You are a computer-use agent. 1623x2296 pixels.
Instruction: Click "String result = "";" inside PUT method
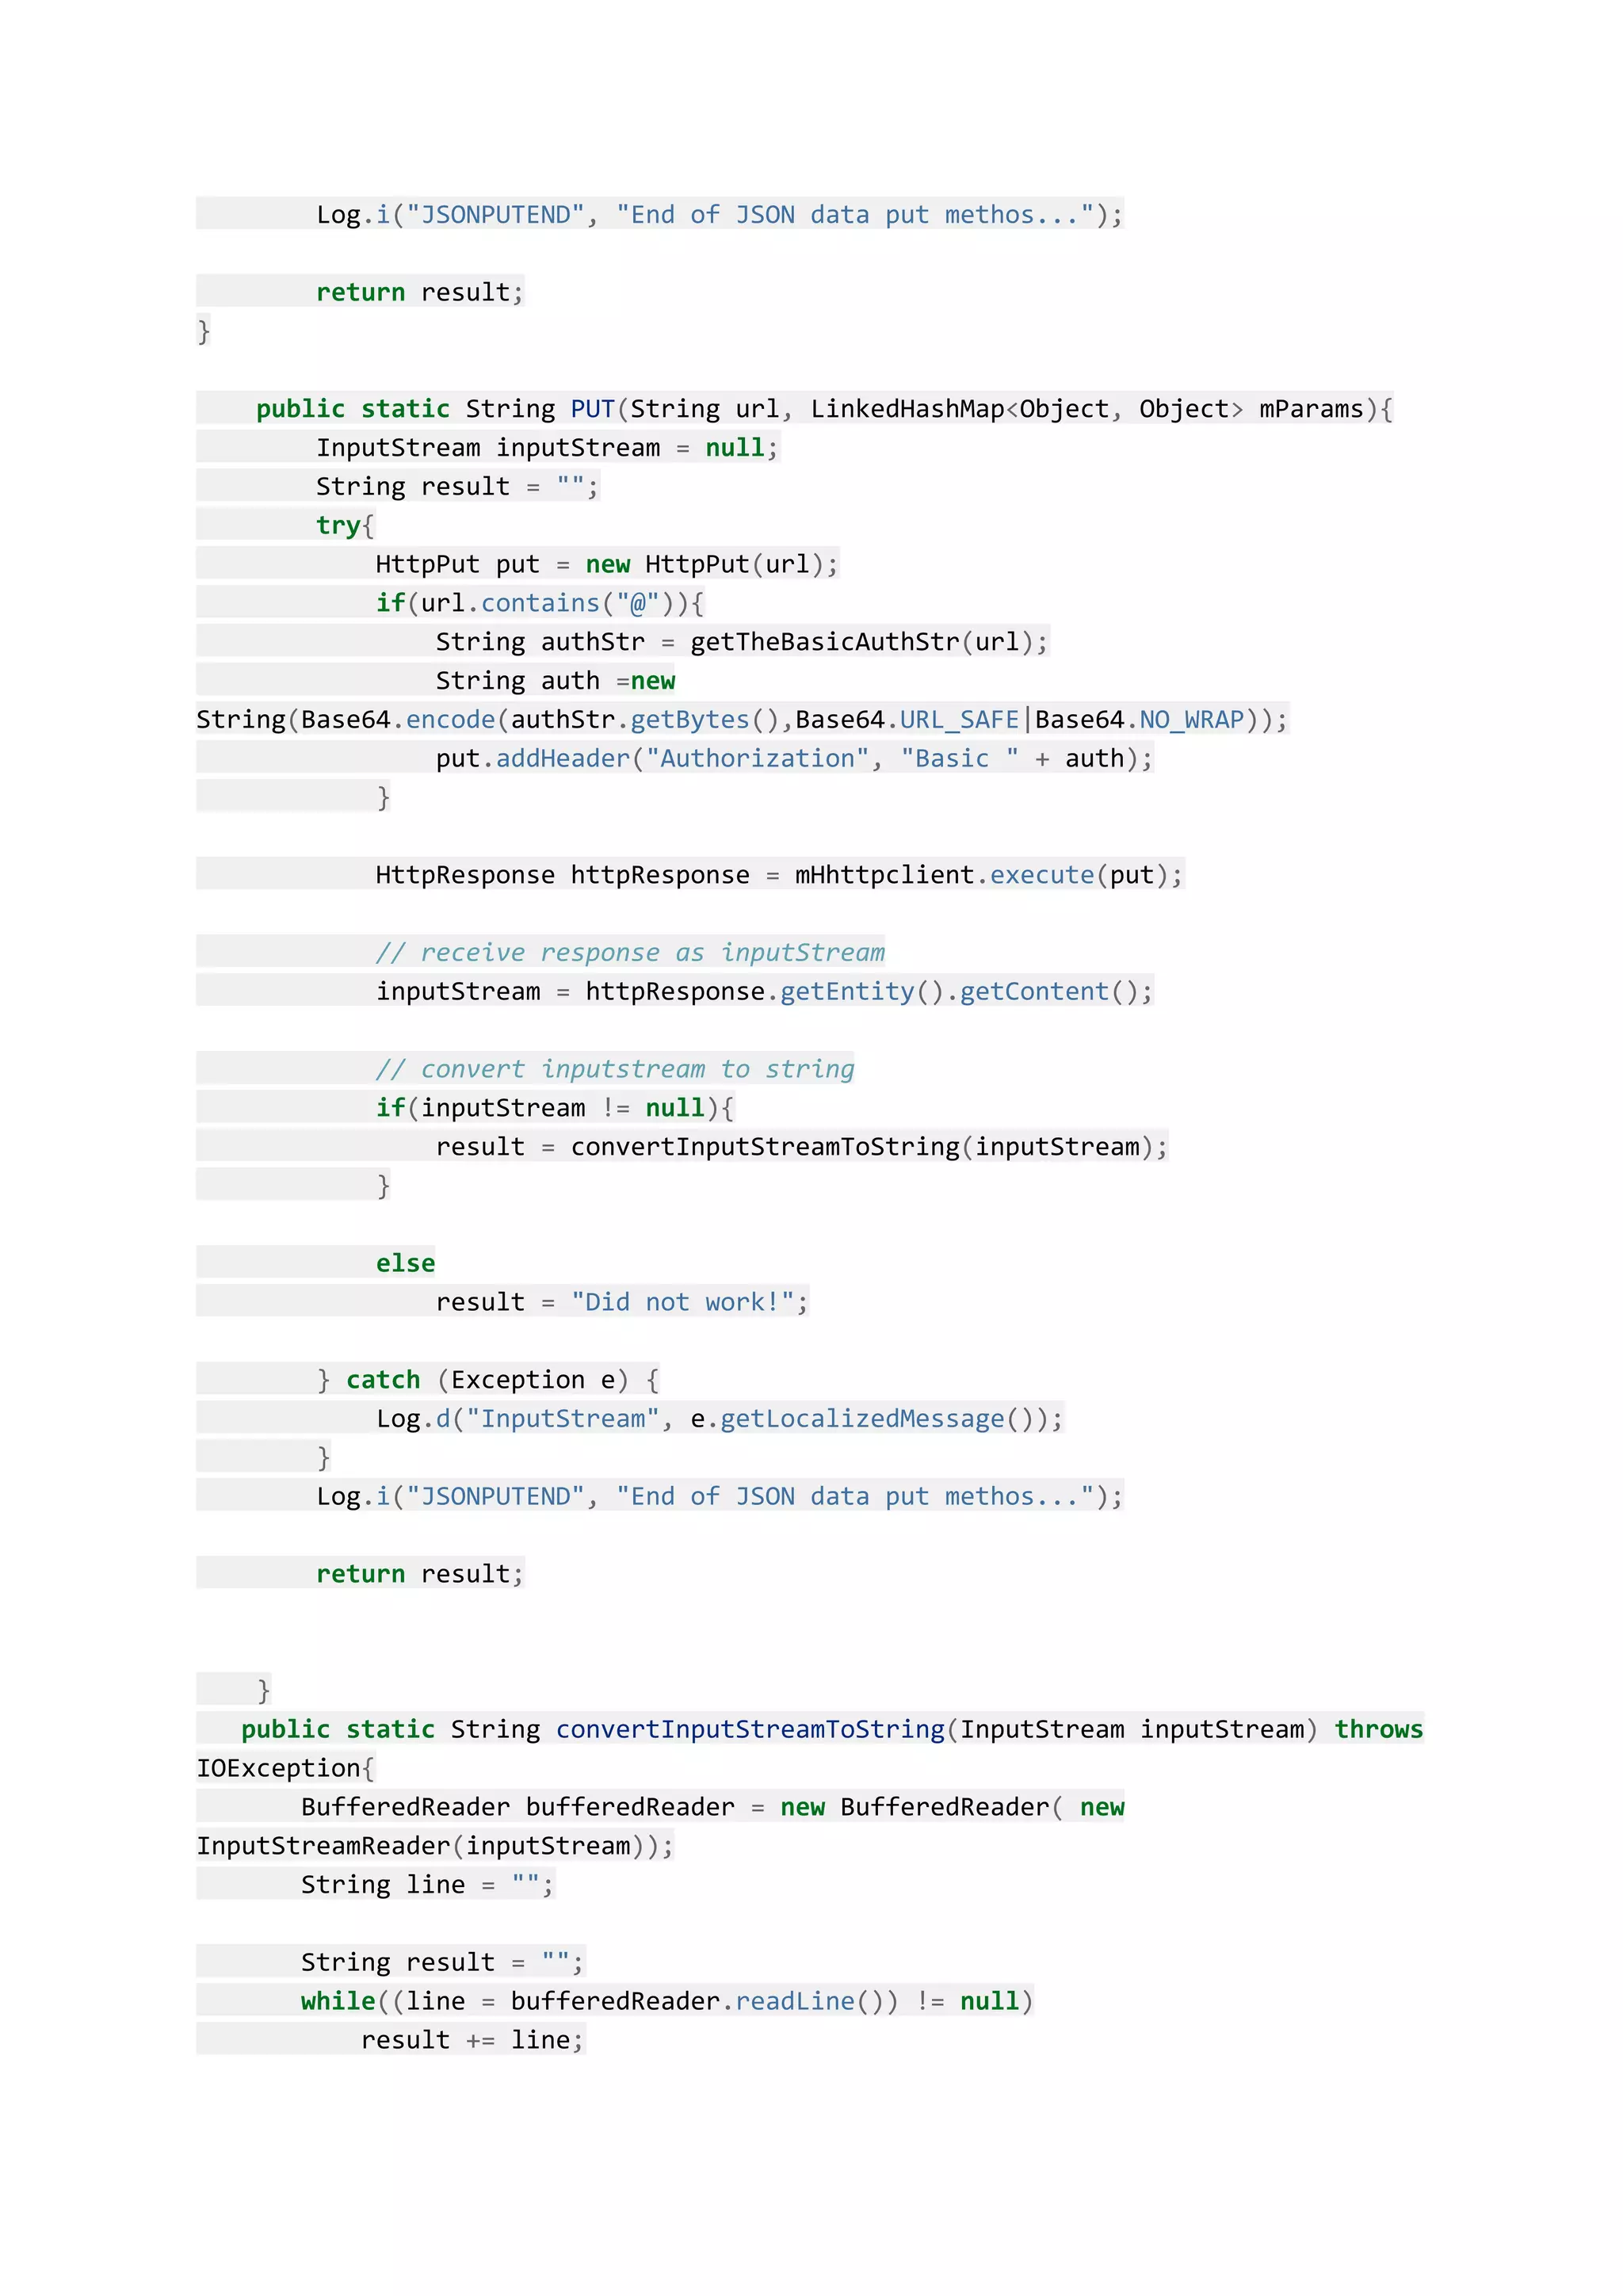point(457,487)
